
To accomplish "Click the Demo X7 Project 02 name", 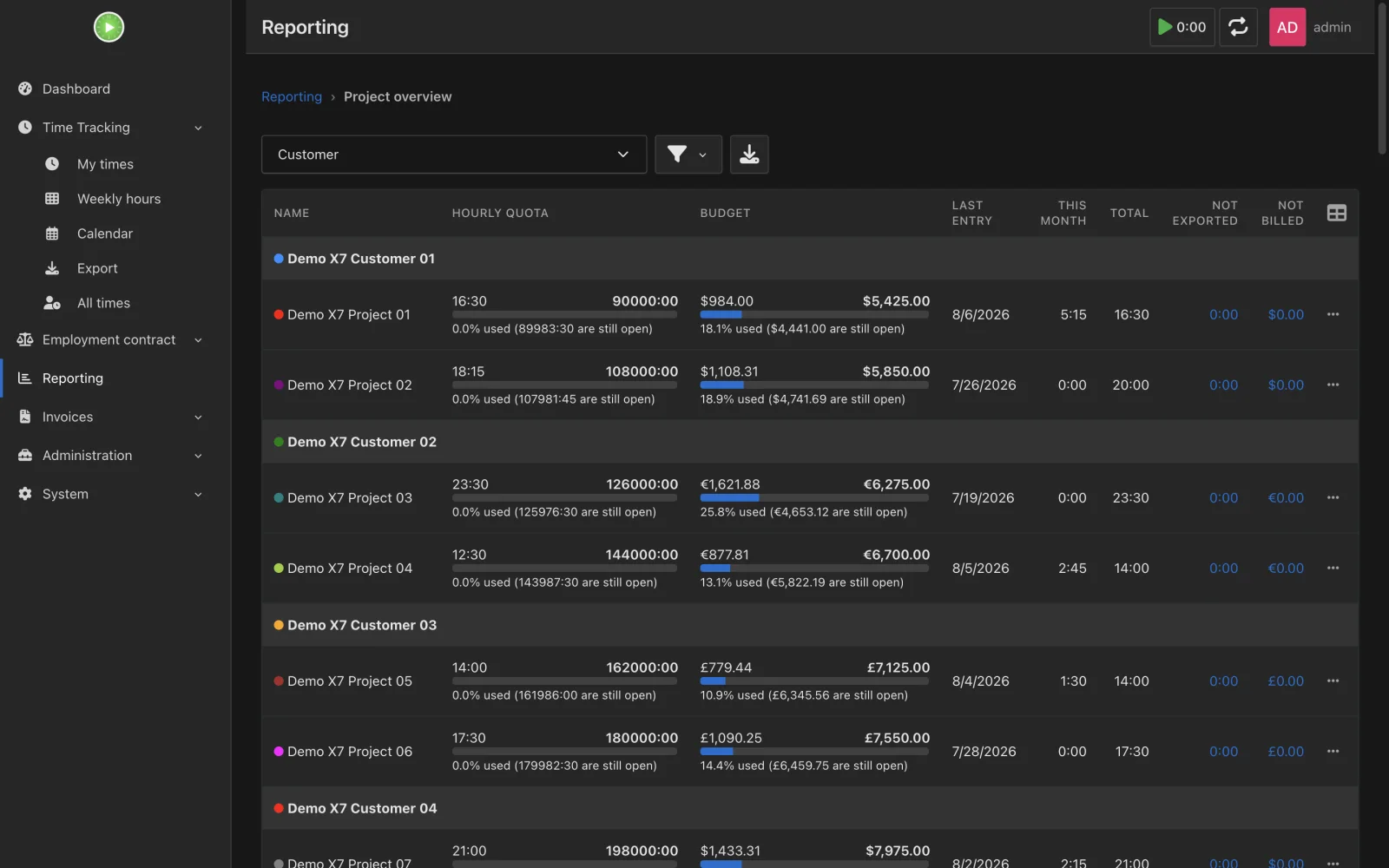I will click(349, 385).
